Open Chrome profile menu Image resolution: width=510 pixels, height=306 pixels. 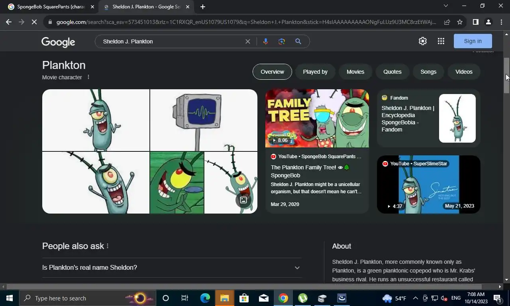[x=488, y=22]
